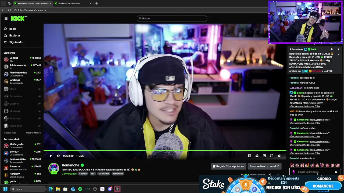Open the Flaminhotmitts channel
This screenshot has height=193, width=344.
point(22,74)
